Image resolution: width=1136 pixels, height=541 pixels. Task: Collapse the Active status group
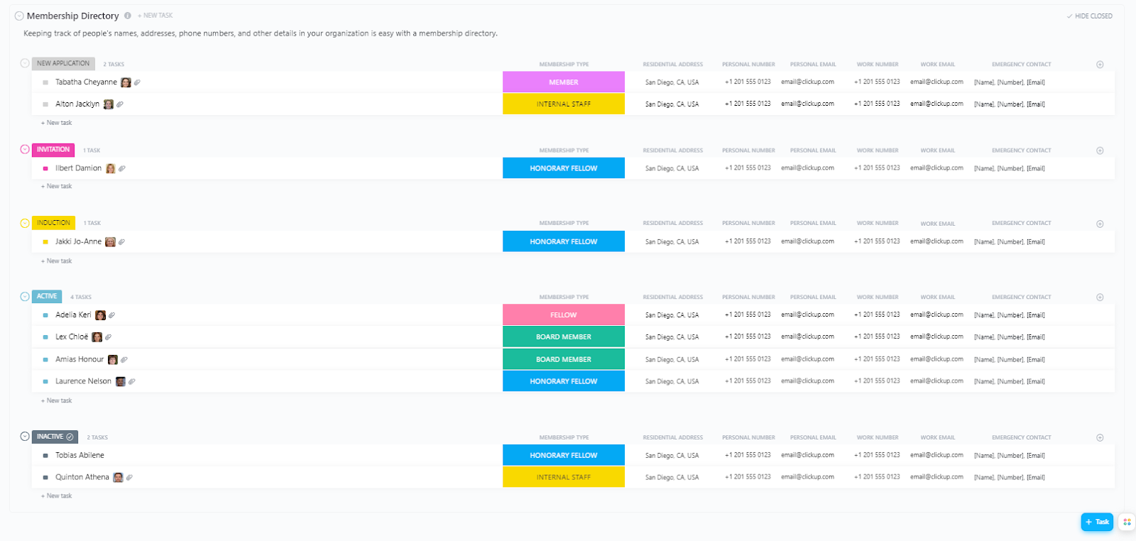[x=25, y=297]
